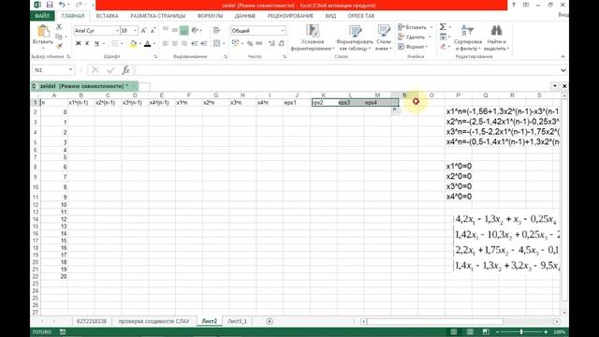Toggle Wrap Text in alignment group
The image size is (599, 337).
(x=217, y=30)
